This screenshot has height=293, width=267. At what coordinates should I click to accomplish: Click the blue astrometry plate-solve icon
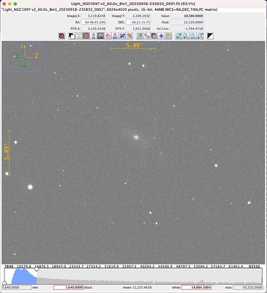122,36
